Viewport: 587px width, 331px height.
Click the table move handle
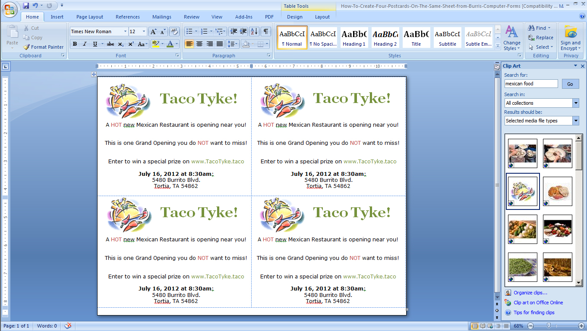tap(94, 75)
